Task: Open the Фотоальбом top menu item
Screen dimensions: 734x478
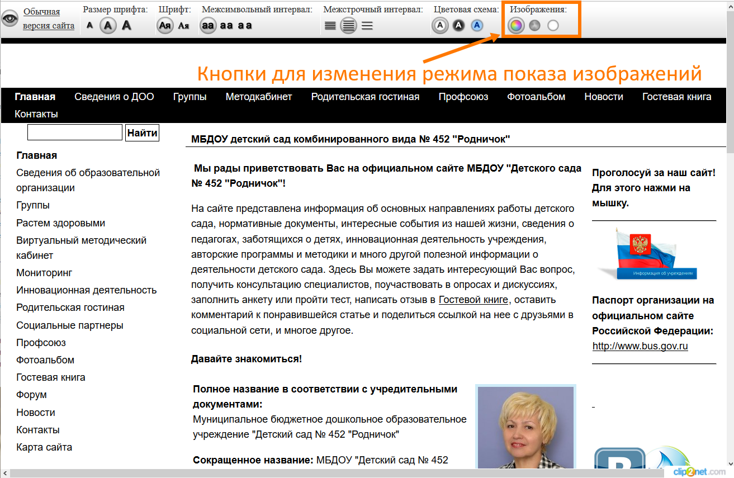Action: (536, 97)
